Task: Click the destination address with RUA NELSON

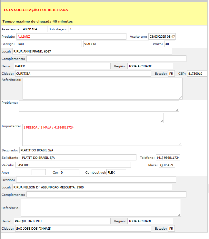Action: (x=92, y=187)
